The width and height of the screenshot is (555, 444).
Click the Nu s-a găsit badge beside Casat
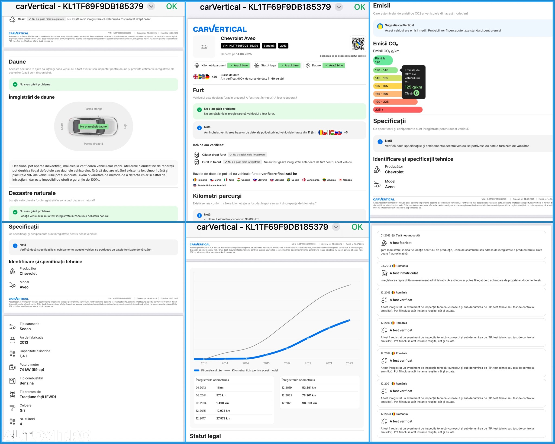pyautogui.click(x=46, y=19)
